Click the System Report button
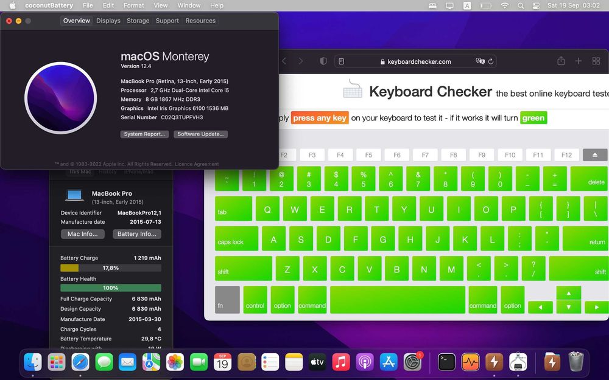The width and height of the screenshot is (609, 380). (x=144, y=134)
